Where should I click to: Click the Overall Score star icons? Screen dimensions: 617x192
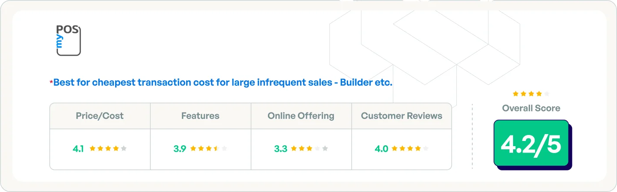coord(531,93)
